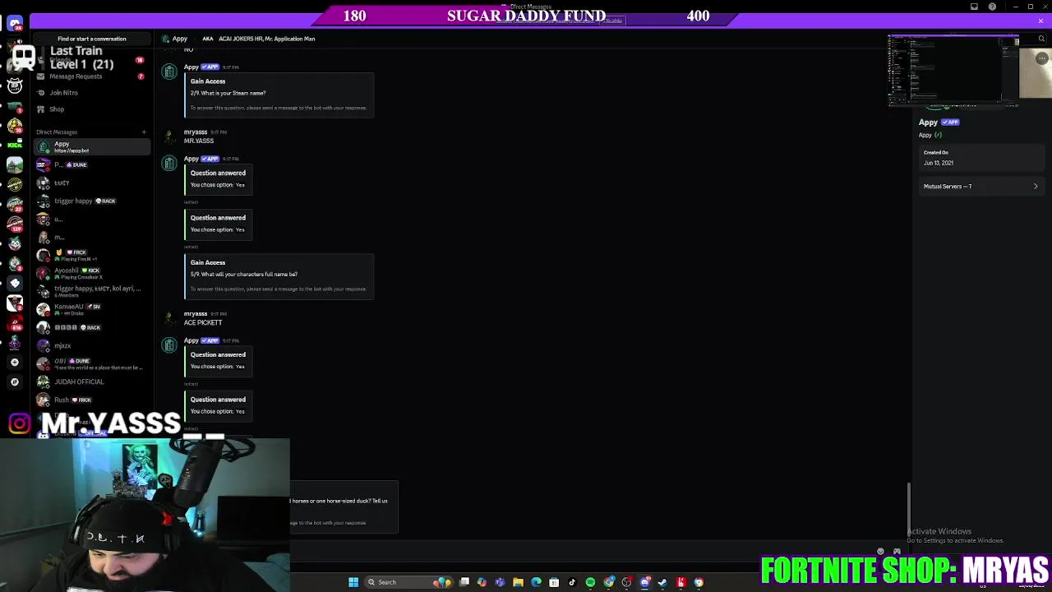Open Microsoft Edge from the taskbar
The image size is (1052, 592).
tap(536, 582)
